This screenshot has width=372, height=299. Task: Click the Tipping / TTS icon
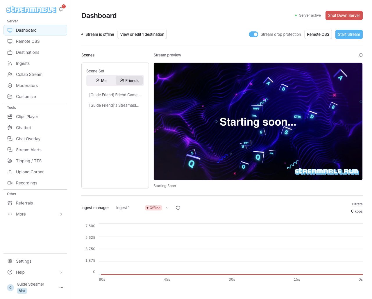click(10, 161)
